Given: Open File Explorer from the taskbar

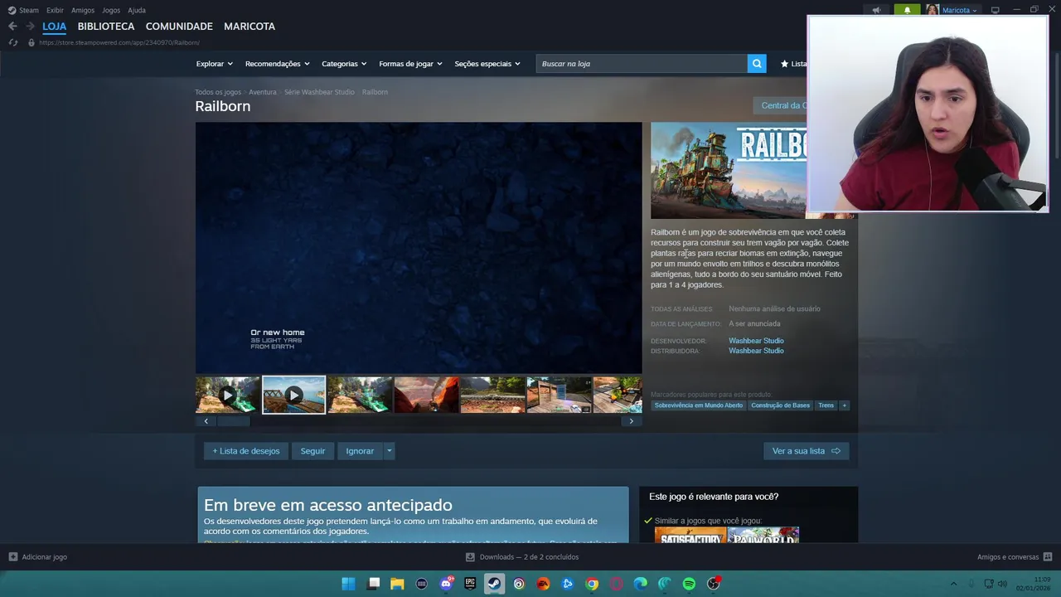Looking at the screenshot, I should click(x=397, y=584).
